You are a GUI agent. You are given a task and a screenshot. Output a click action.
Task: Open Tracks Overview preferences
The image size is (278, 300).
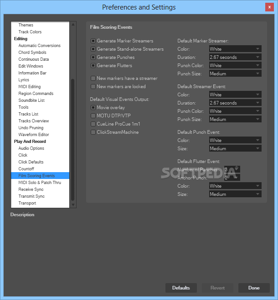[34, 121]
